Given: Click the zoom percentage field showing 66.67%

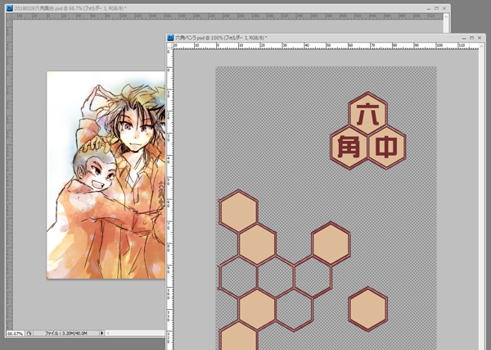Looking at the screenshot, I should coord(15,334).
